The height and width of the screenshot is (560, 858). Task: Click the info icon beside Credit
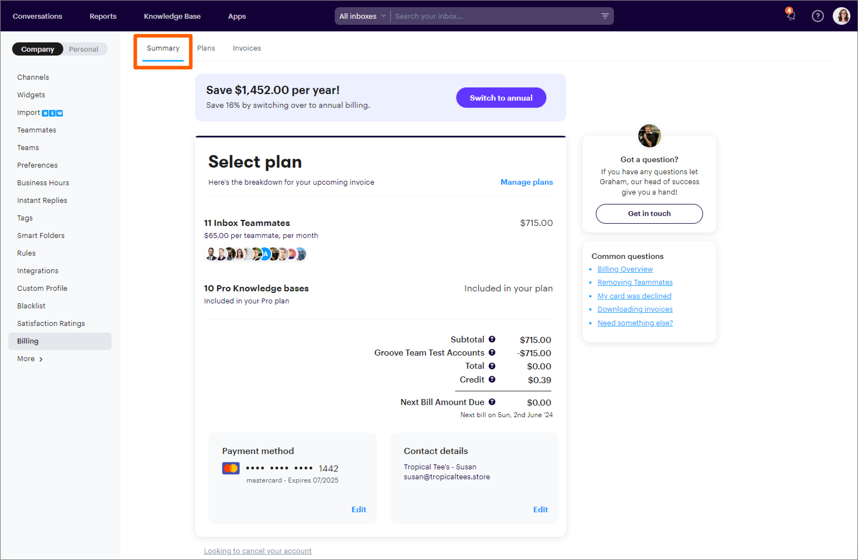tap(492, 379)
